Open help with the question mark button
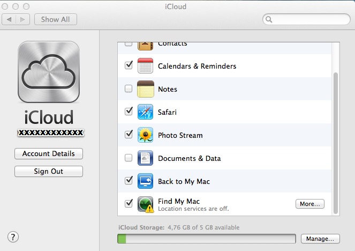Viewport: 355px width, 251px height. [13, 237]
